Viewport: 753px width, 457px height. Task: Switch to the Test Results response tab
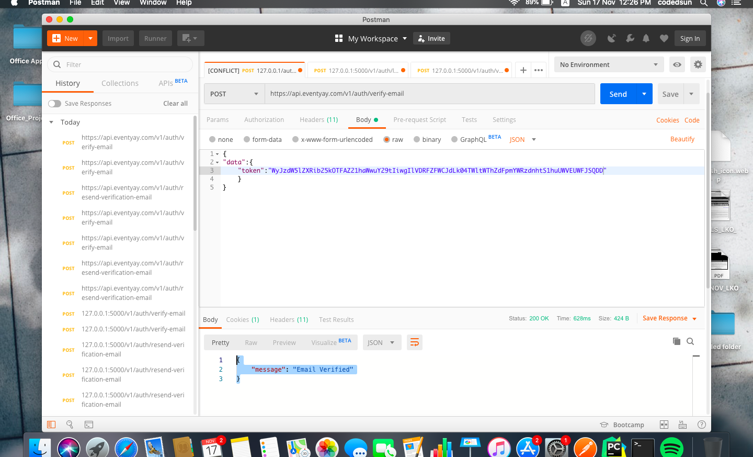[x=336, y=319]
